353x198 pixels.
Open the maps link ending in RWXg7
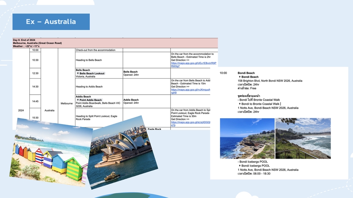pos(193,65)
